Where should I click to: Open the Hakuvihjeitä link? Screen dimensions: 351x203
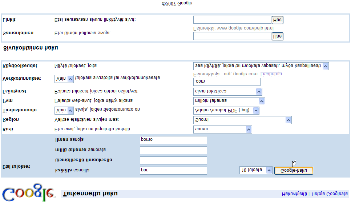coord(294,194)
